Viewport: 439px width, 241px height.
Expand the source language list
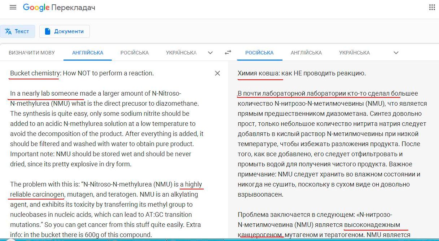[210, 53]
